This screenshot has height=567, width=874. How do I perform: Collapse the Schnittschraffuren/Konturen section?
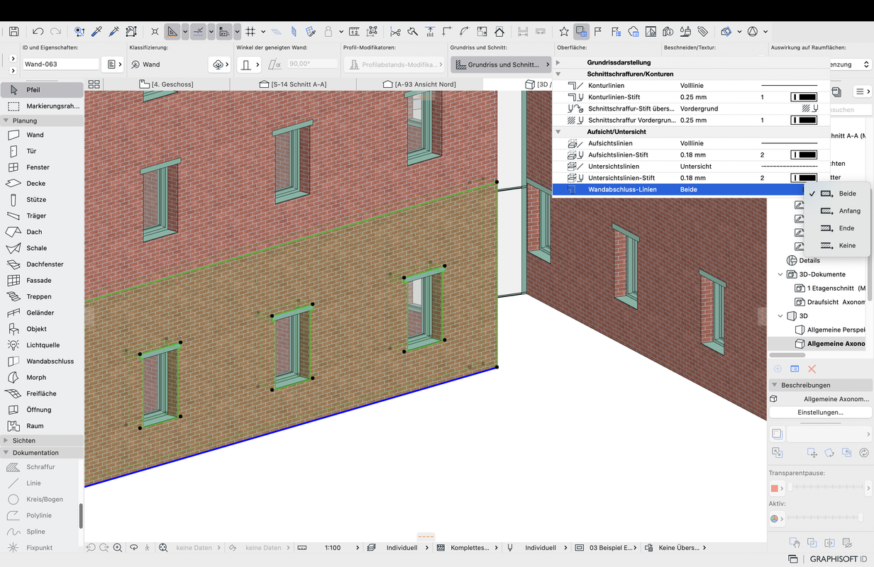pos(558,74)
